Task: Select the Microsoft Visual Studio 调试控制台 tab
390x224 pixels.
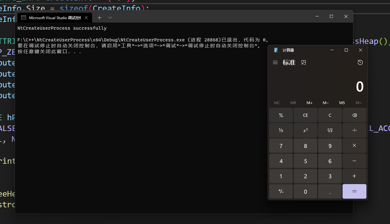Action: [53, 18]
